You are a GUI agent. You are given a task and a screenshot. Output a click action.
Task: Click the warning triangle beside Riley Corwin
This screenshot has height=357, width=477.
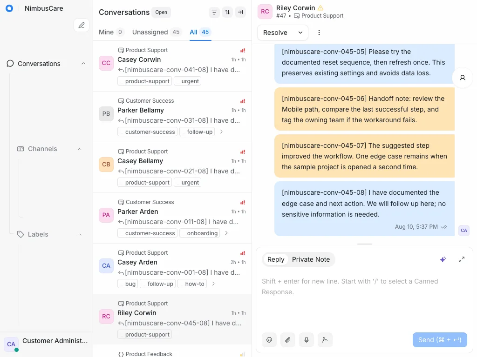point(320,8)
